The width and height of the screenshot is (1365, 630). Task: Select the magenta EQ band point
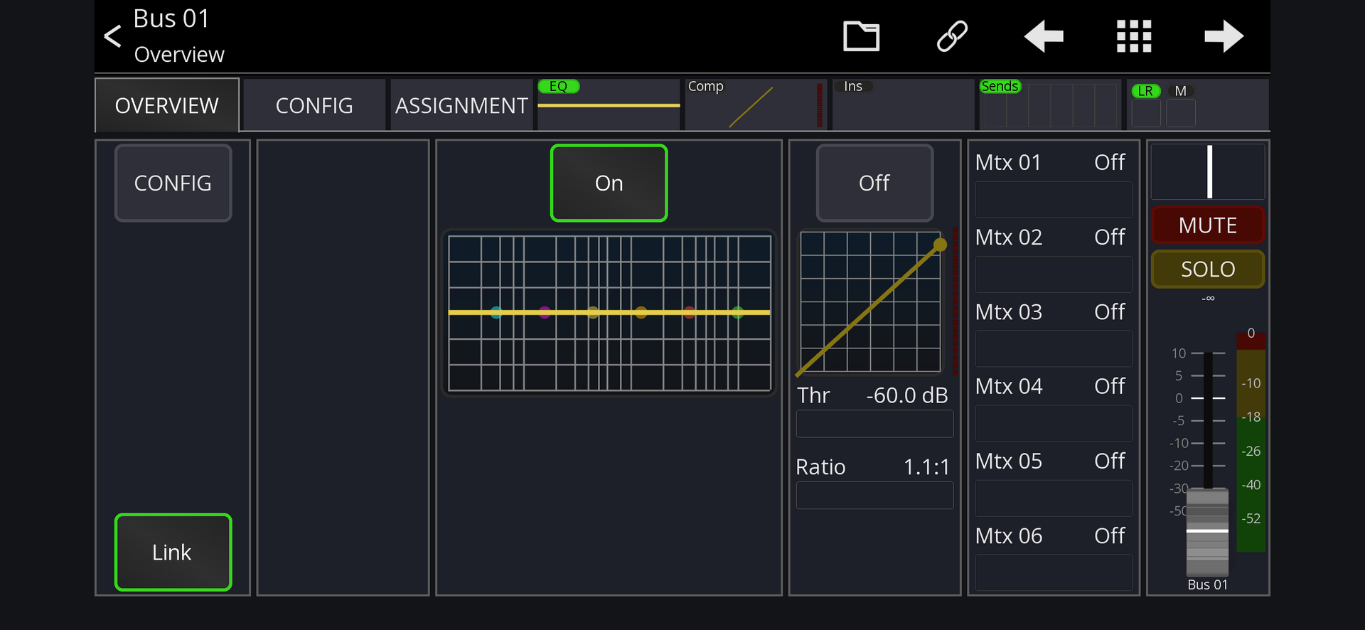tap(545, 312)
